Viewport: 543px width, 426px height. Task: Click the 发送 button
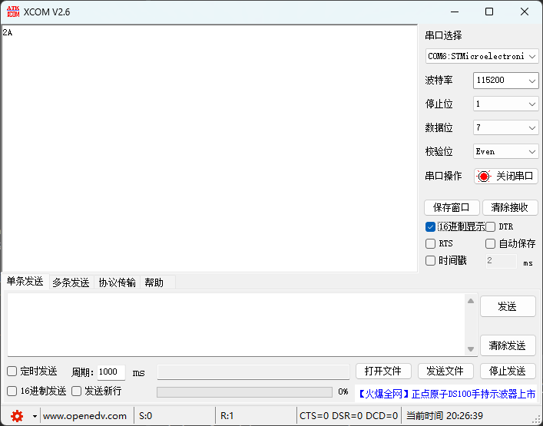point(508,306)
